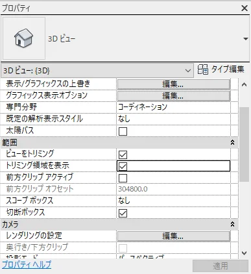Open the 3Dビュー: {3D} instance dropdown
Screen dimensions: 251x274
click(x=97, y=71)
